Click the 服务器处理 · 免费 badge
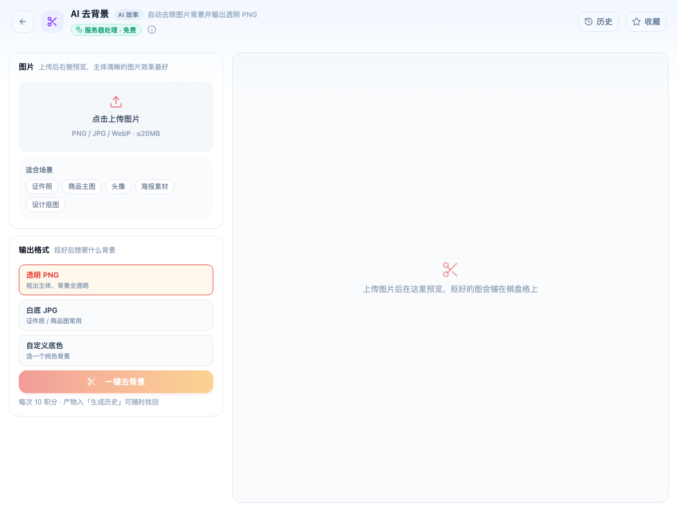Screen dimensions: 678x512 click(x=106, y=30)
